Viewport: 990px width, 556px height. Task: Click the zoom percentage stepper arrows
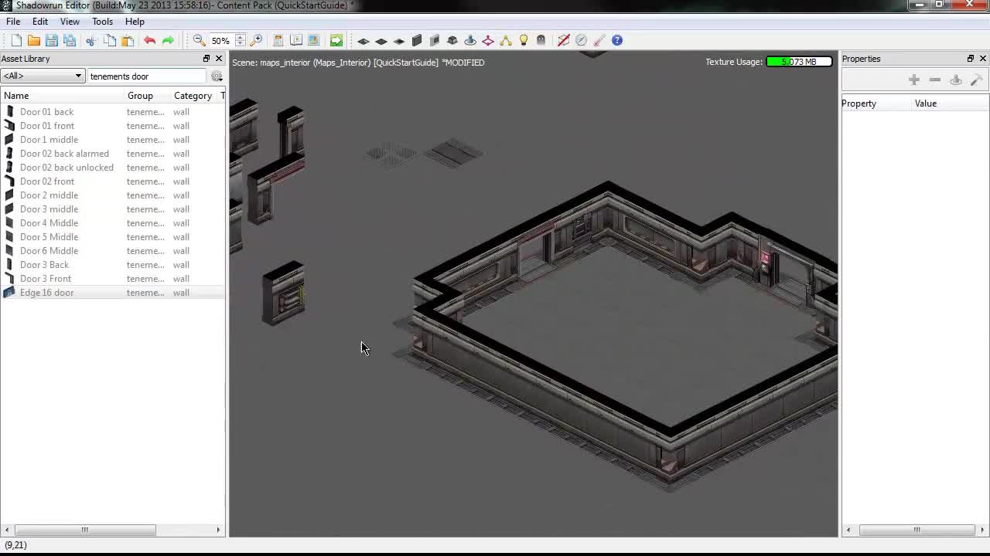point(240,40)
